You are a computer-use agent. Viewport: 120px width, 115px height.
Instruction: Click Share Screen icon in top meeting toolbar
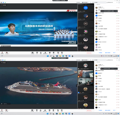(32, 53)
